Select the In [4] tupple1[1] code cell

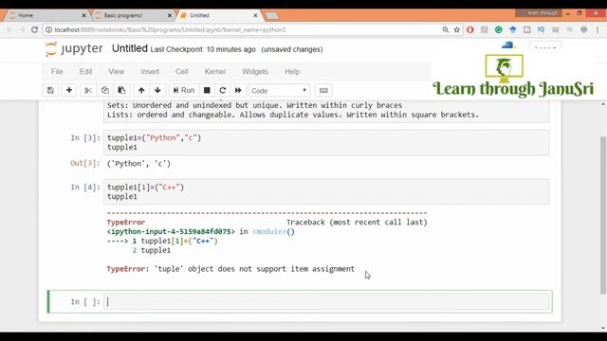[x=326, y=191]
